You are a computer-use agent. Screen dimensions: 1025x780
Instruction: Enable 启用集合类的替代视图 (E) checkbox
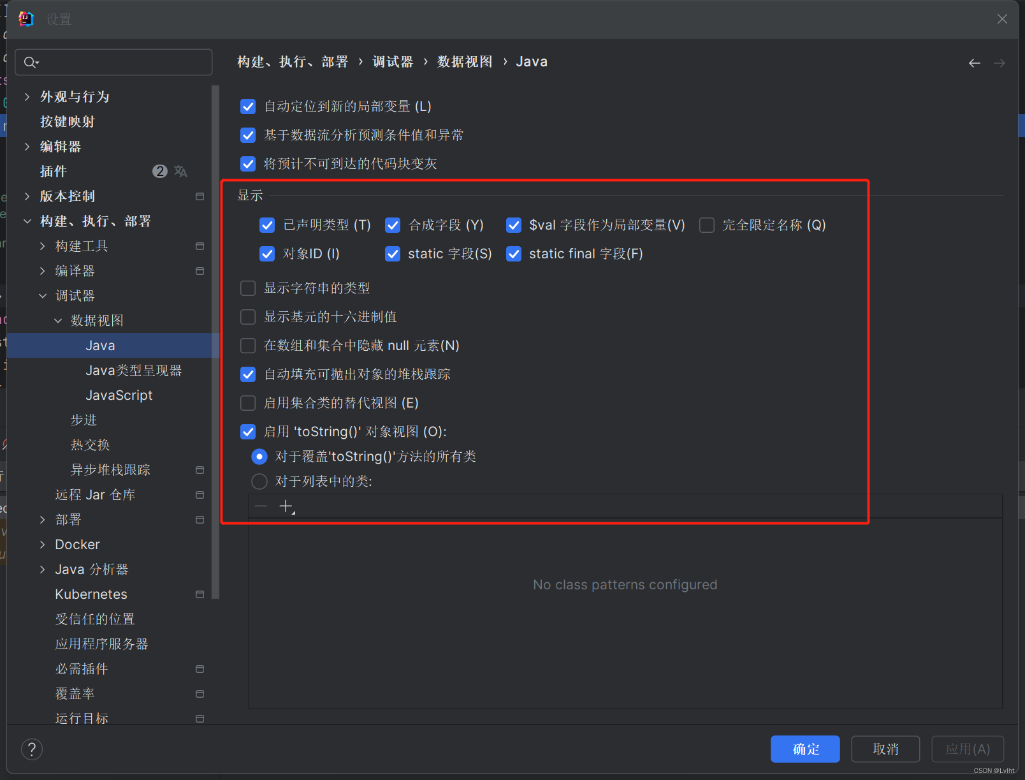(x=248, y=403)
